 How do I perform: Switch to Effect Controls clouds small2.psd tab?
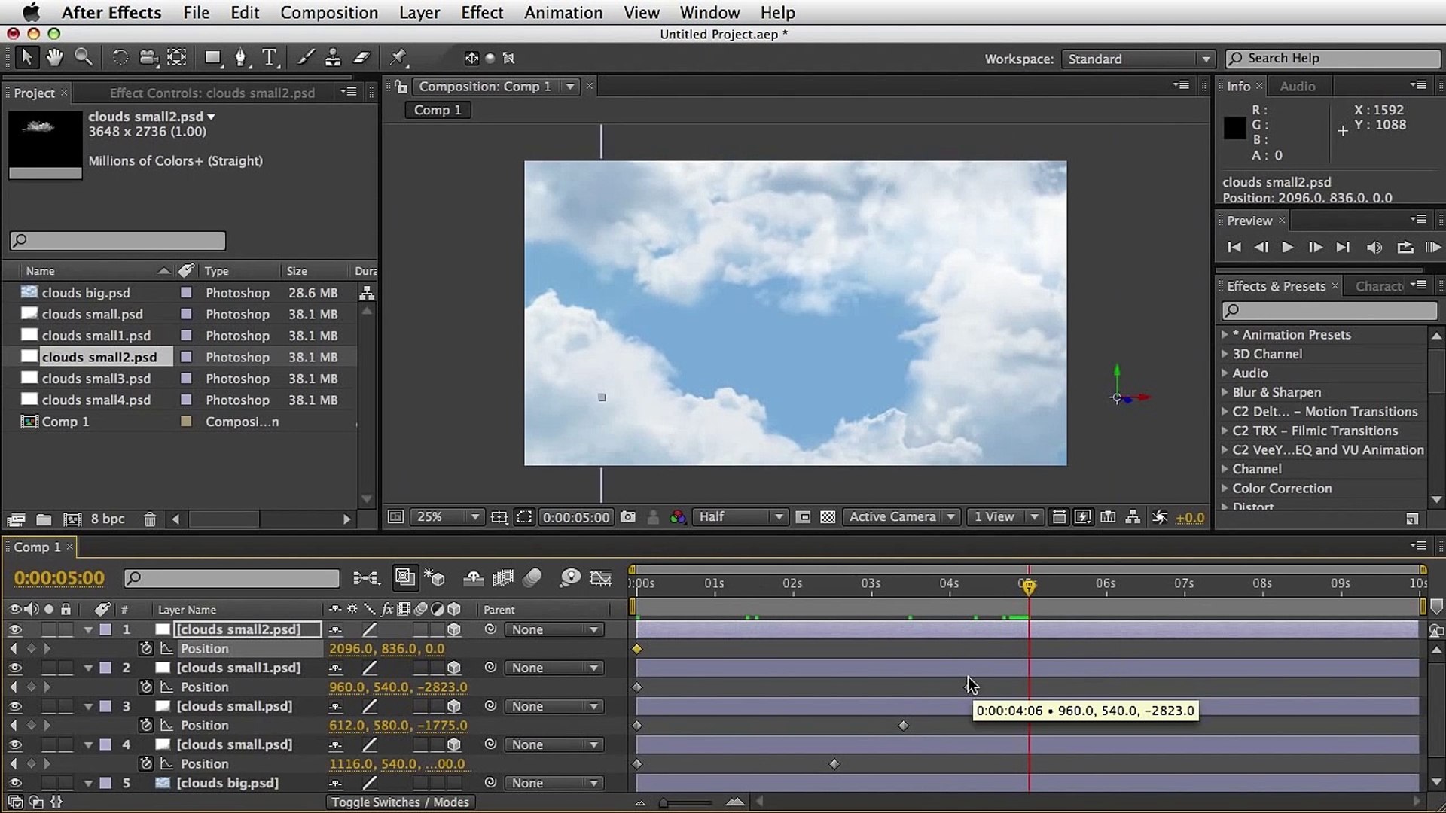[212, 93]
